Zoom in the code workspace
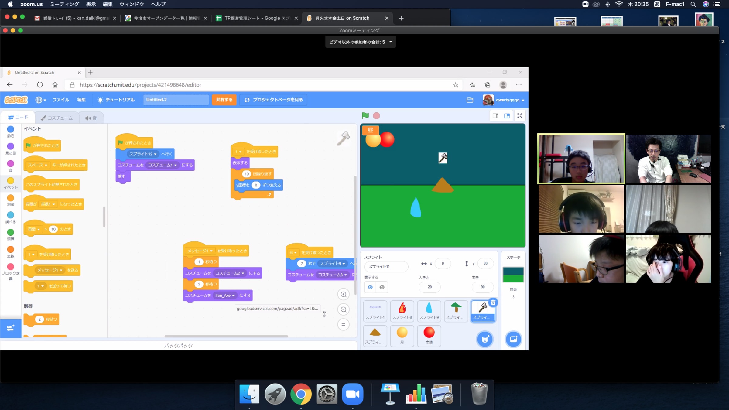The width and height of the screenshot is (729, 410). coord(344,294)
